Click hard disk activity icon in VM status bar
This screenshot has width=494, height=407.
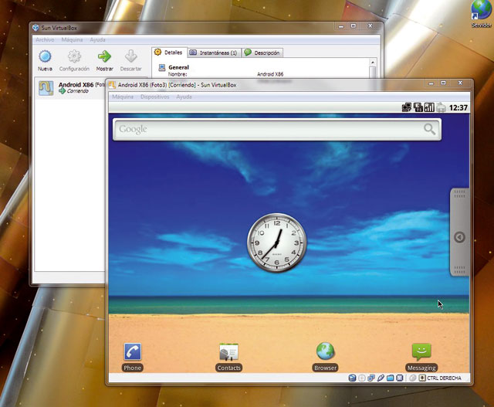(x=352, y=378)
